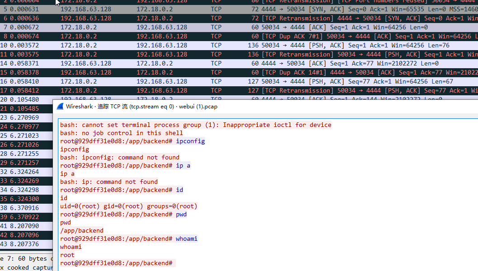Click the Follow TCP Stream dialog title bar

265,107
